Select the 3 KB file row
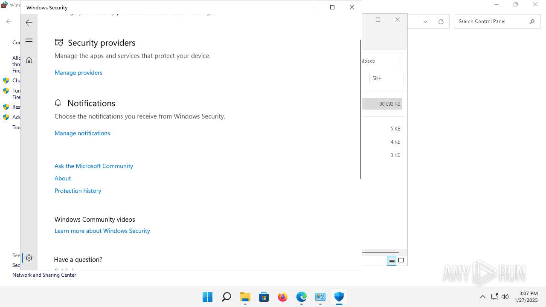 coord(382,155)
